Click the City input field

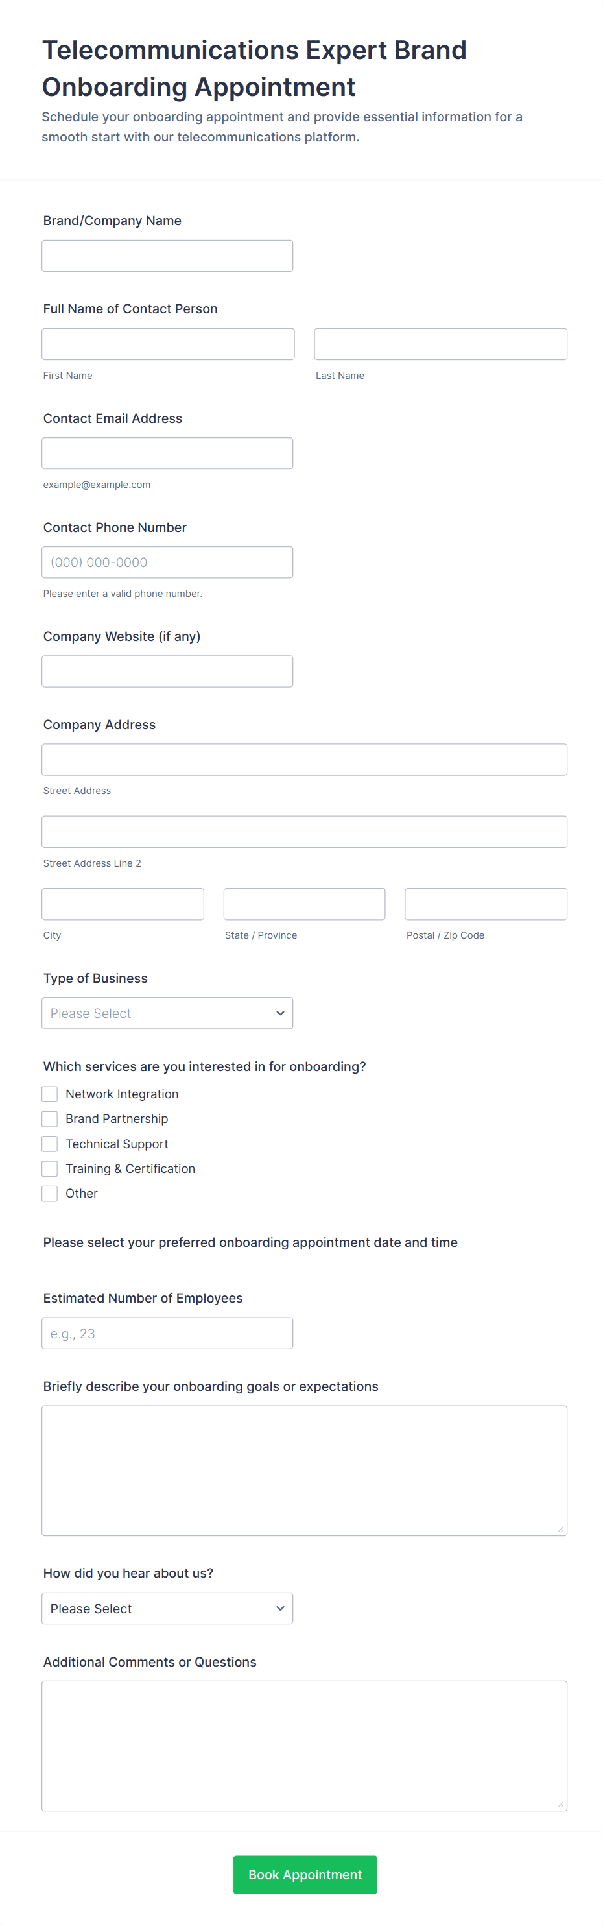coord(123,904)
